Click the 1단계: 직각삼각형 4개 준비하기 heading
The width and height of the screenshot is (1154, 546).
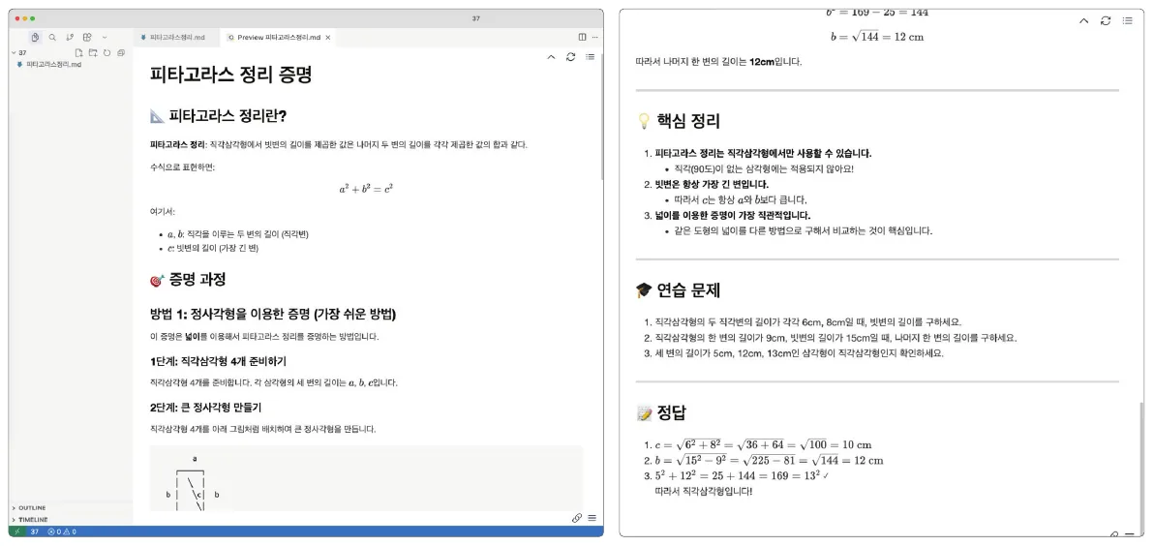click(x=218, y=361)
